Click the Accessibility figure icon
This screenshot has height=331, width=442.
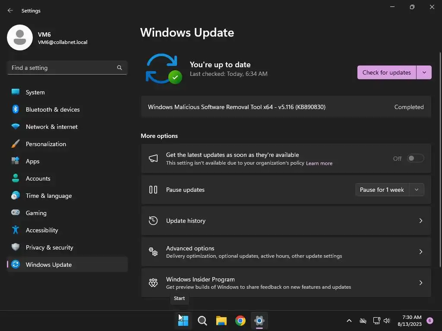coord(16,230)
